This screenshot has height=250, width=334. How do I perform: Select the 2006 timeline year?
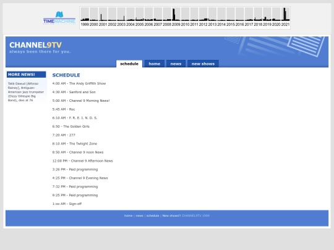[148, 17]
